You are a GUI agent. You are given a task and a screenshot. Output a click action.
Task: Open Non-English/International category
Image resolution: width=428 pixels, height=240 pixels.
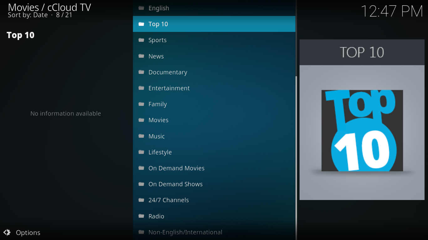185,232
